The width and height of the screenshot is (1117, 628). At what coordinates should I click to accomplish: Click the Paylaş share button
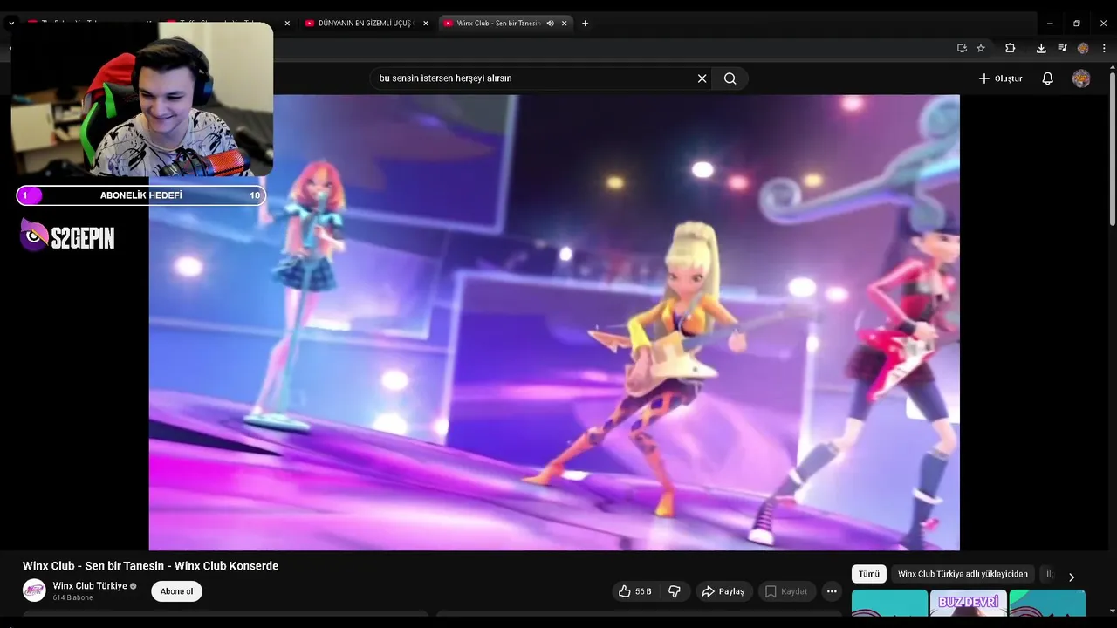coord(723,591)
